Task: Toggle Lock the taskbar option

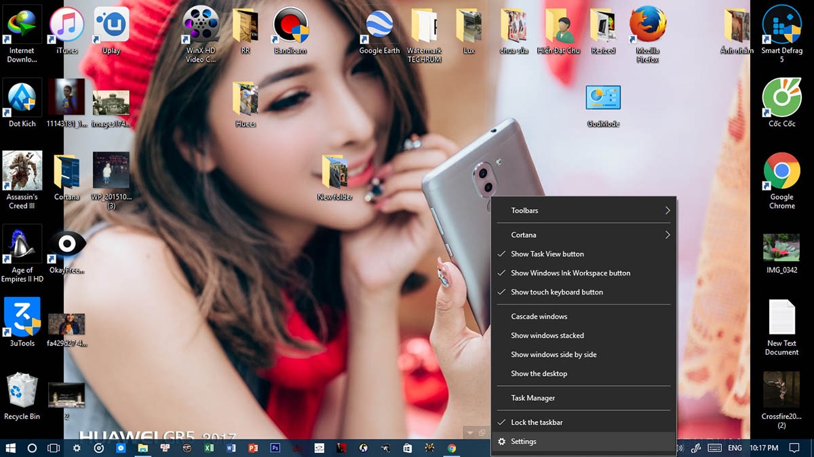Action: point(583,422)
